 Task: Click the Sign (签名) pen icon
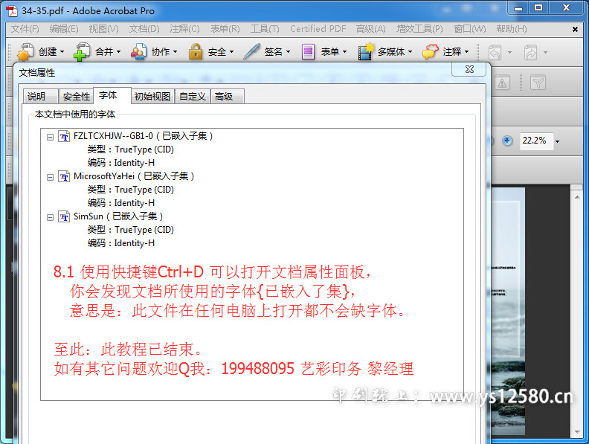click(x=251, y=52)
